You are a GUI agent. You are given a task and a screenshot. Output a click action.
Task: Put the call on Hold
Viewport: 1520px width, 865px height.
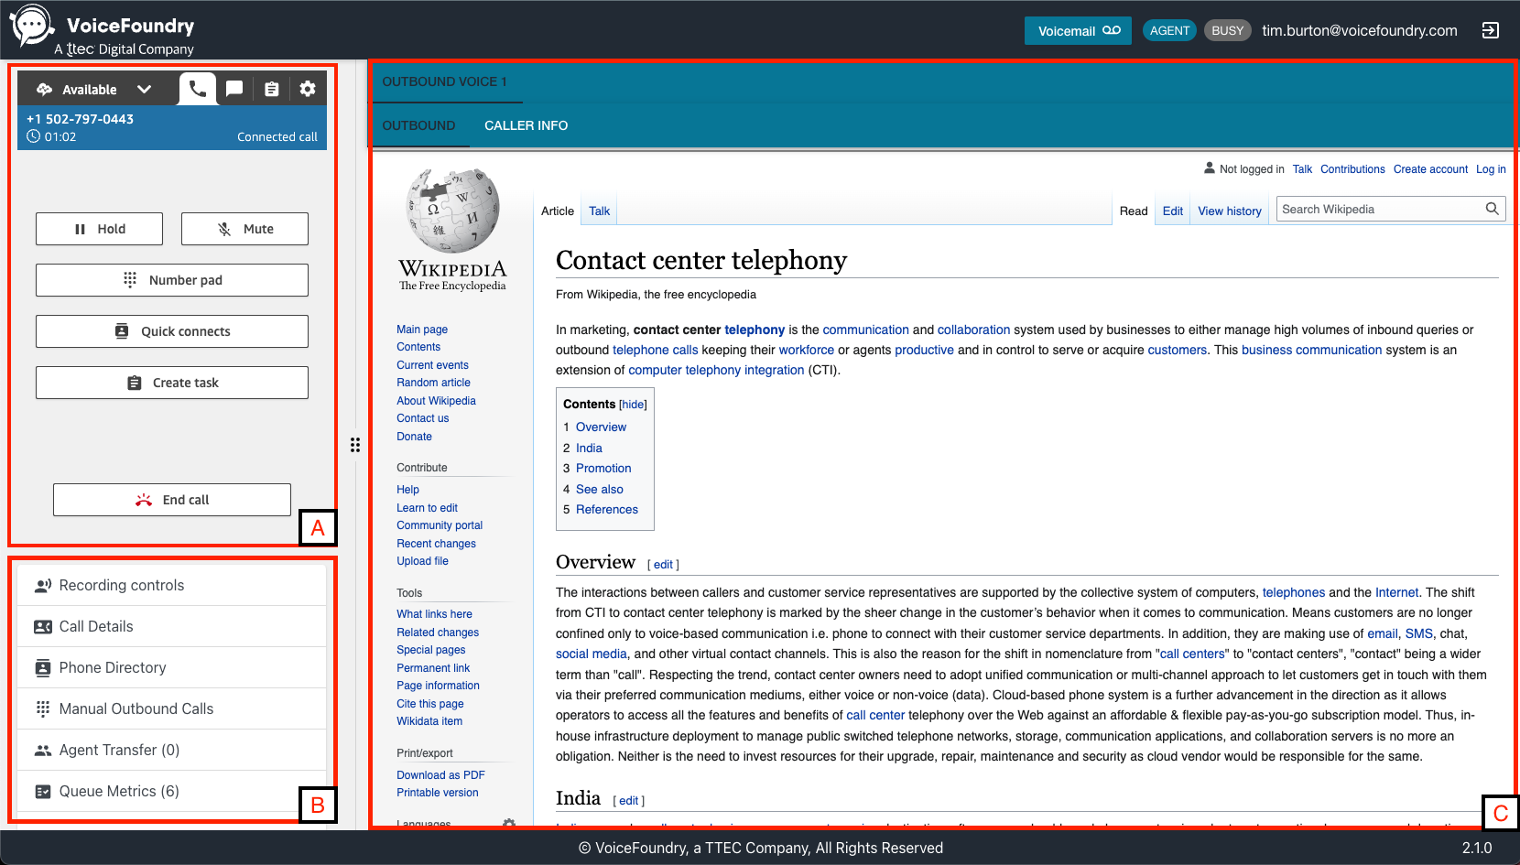[x=99, y=229]
